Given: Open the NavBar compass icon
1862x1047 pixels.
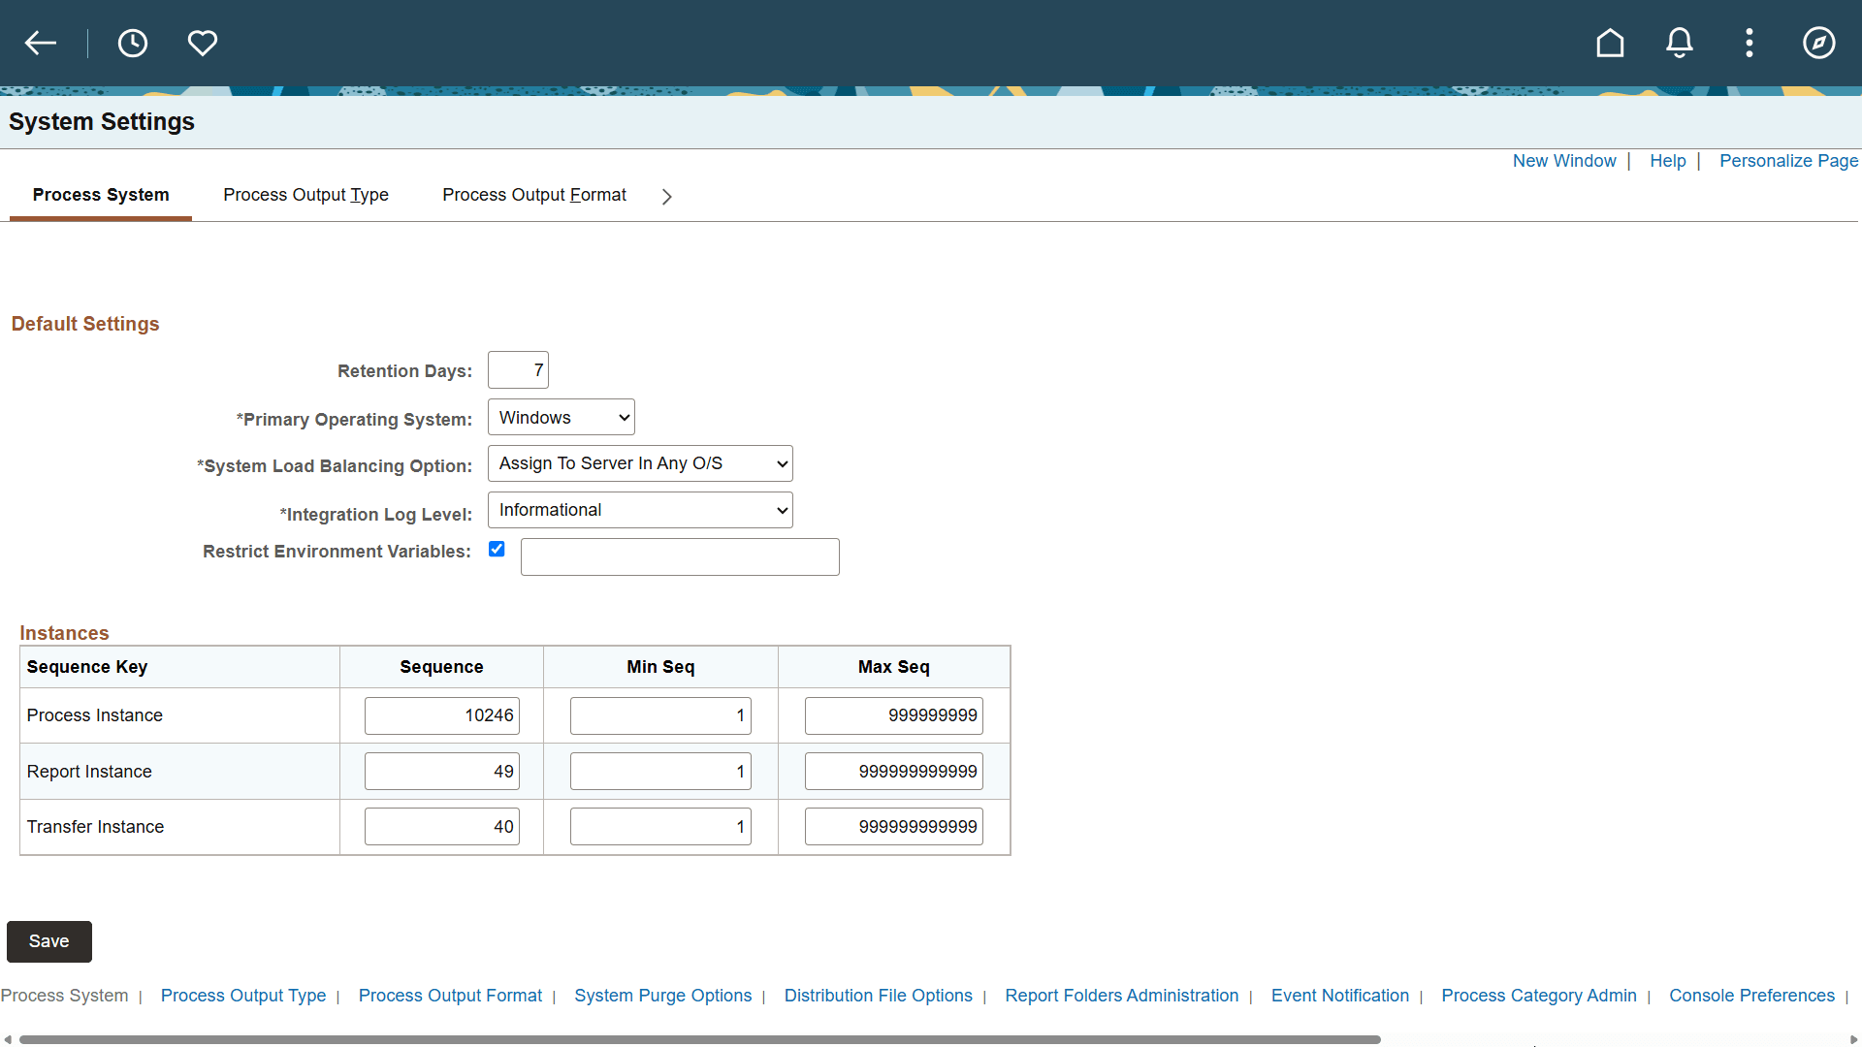Looking at the screenshot, I should point(1819,43).
